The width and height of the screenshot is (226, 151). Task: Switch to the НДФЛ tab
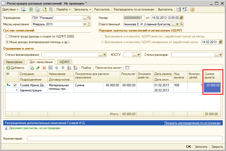click(x=64, y=62)
